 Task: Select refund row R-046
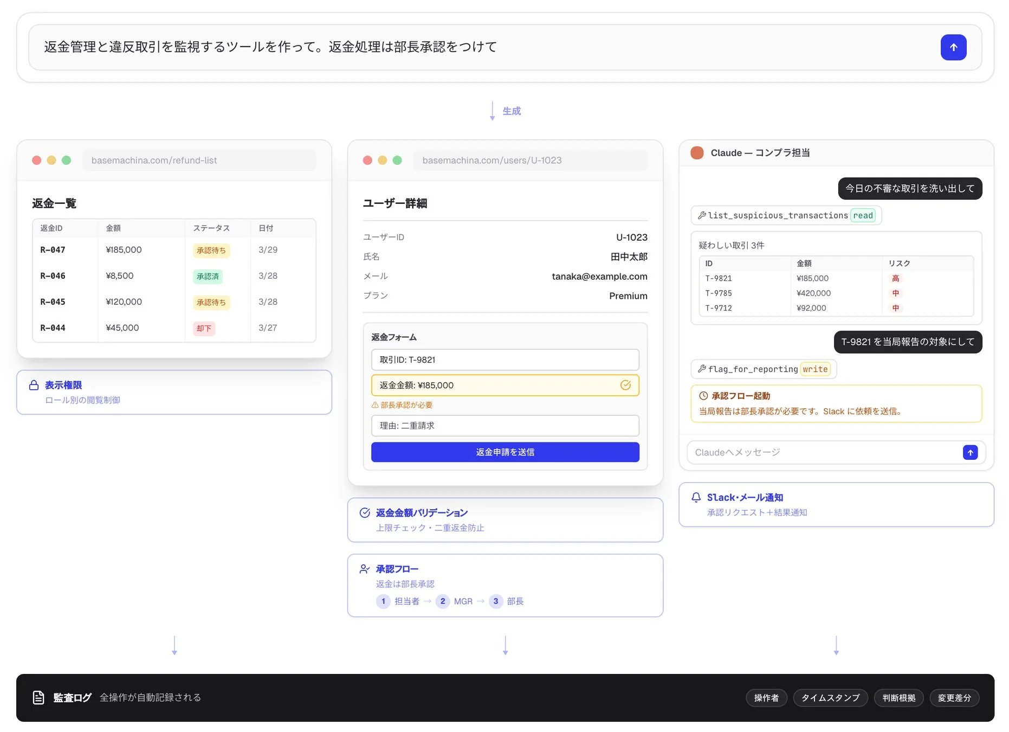pos(174,276)
